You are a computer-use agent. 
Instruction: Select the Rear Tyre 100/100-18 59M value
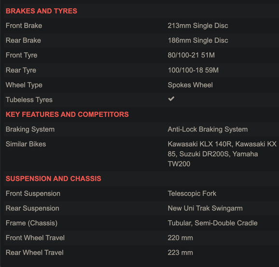tap(193, 70)
